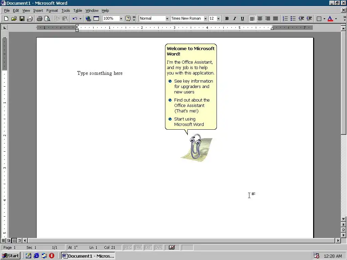This screenshot has width=347, height=260.
Task: Set Justify paragraph alignment
Action: (x=275, y=19)
